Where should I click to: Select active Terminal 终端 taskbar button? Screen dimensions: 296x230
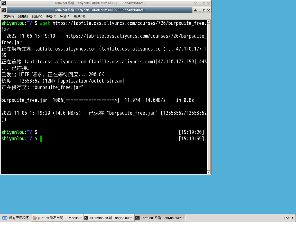click(160, 218)
